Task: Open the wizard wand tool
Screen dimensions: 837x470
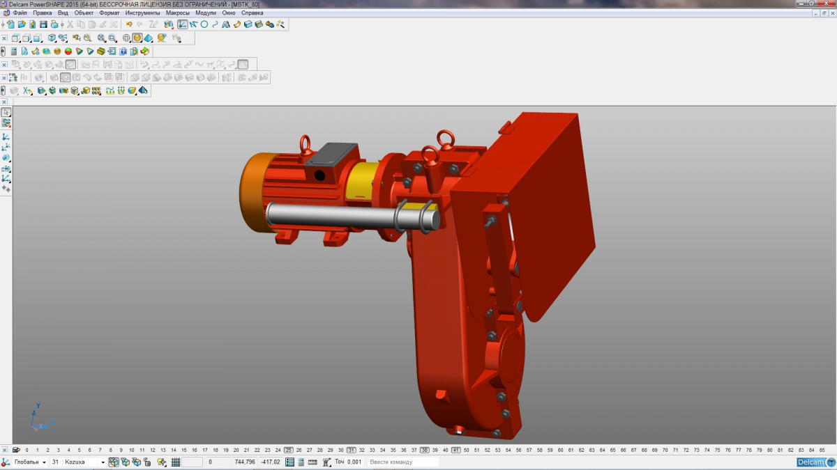Action: [x=280, y=24]
